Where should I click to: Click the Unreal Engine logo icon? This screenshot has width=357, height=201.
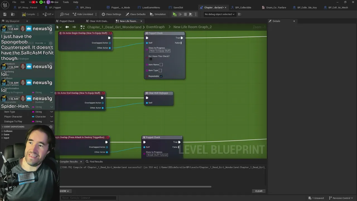click(5, 5)
